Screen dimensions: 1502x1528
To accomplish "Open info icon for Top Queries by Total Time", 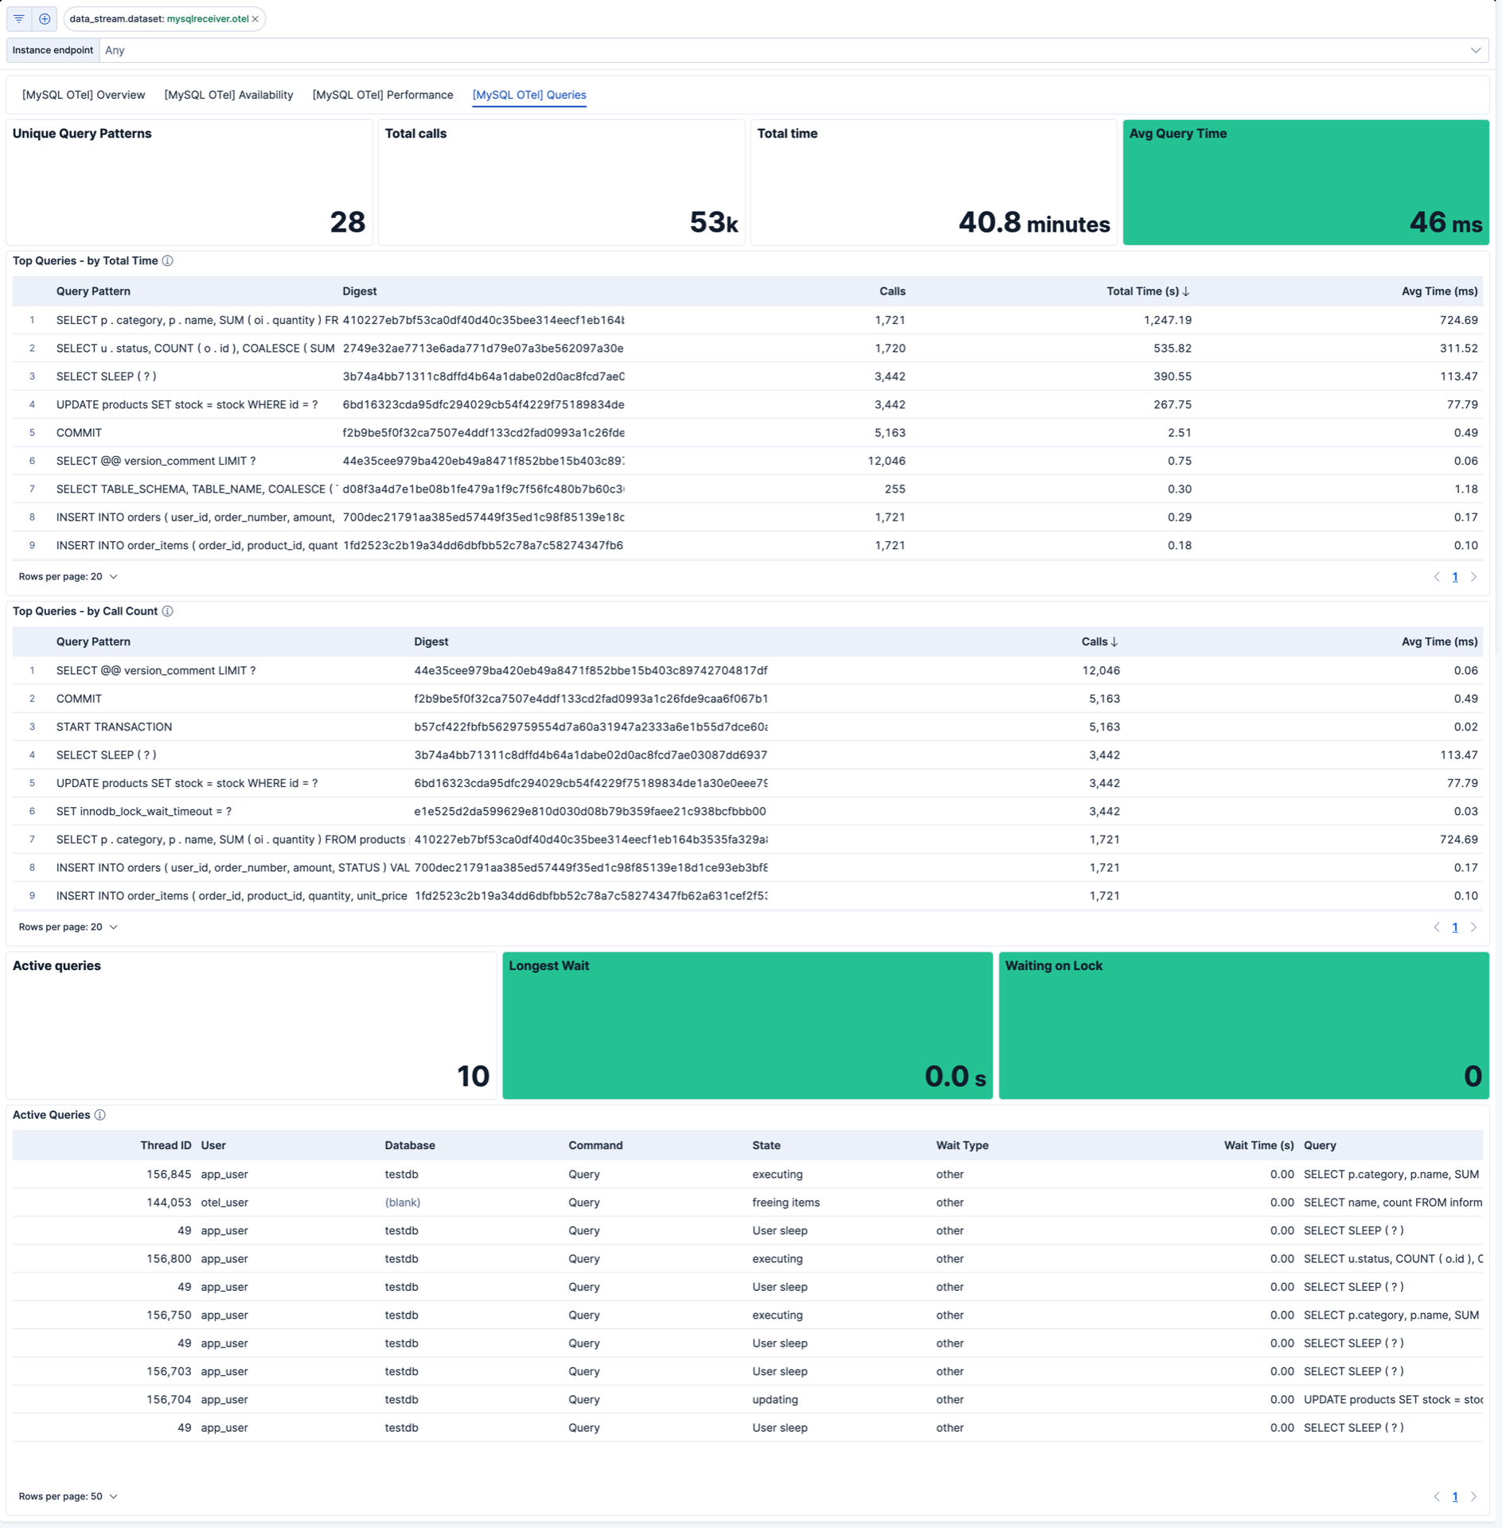I will tap(168, 261).
